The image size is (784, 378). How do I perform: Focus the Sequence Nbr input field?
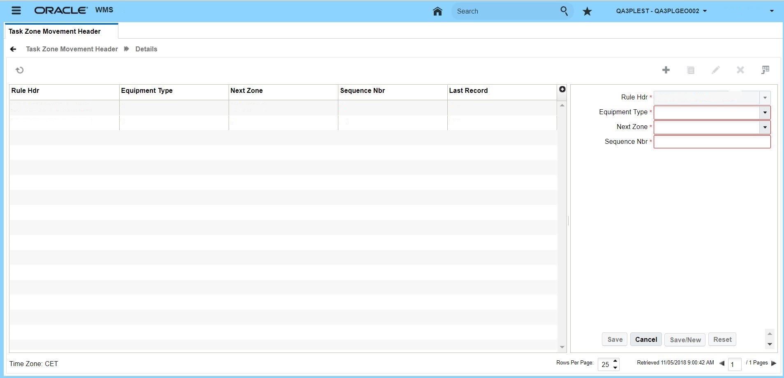tap(712, 142)
